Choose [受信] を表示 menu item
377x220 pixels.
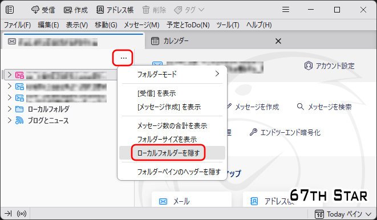coord(172,93)
